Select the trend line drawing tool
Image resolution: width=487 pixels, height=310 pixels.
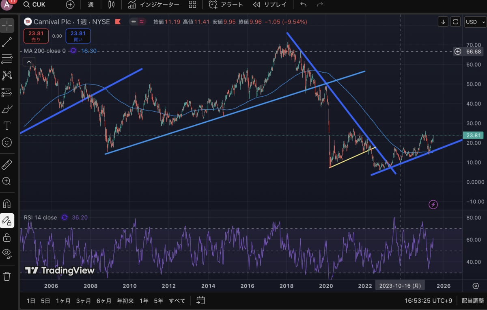(7, 42)
